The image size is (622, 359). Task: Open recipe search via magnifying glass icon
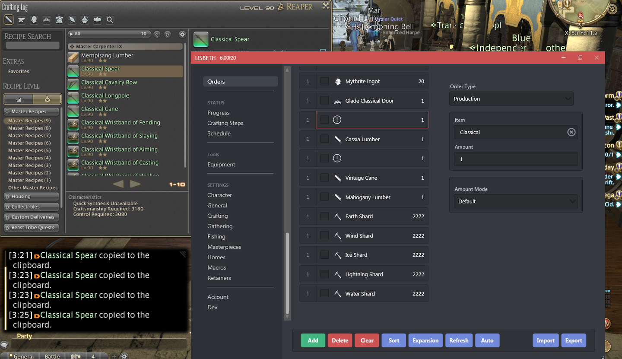click(x=110, y=19)
